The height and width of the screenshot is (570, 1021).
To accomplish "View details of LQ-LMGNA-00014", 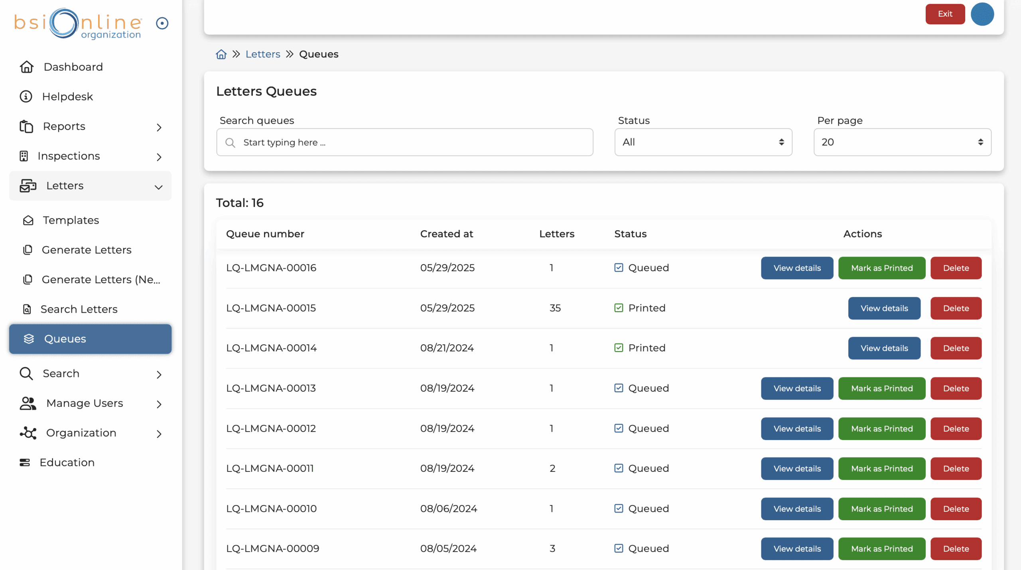I will (x=884, y=348).
